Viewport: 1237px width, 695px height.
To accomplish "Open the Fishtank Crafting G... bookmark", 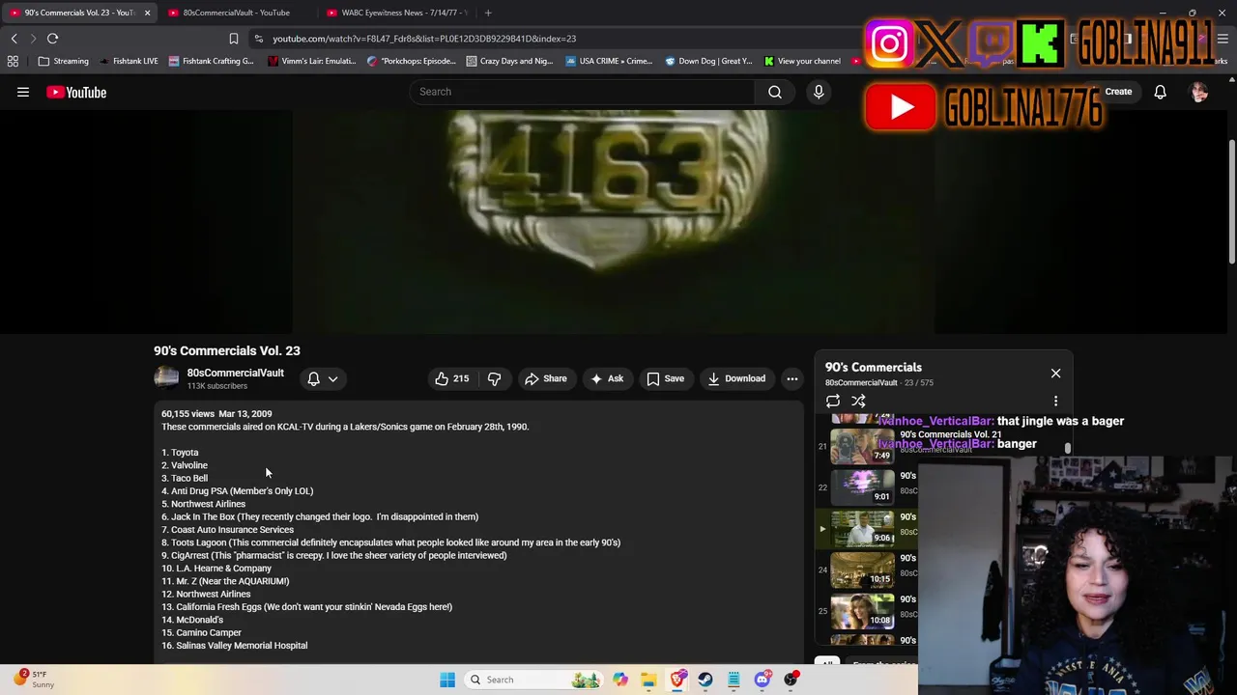I will (x=211, y=61).
